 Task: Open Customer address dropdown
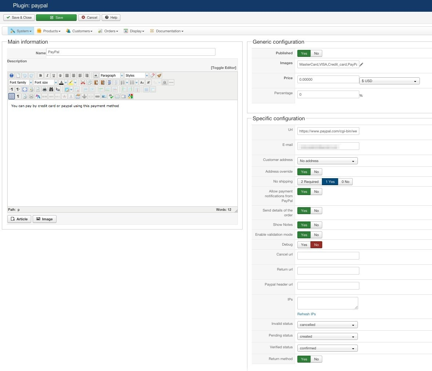pyautogui.click(x=327, y=161)
